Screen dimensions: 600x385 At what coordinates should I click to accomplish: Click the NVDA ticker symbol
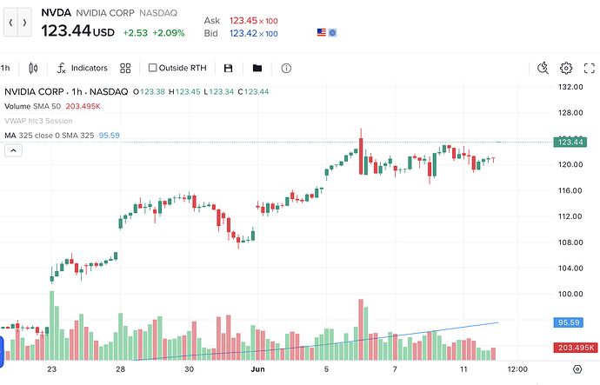pos(57,13)
